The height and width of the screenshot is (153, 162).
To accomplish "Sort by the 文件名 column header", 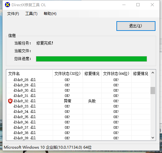I will [29, 74].
